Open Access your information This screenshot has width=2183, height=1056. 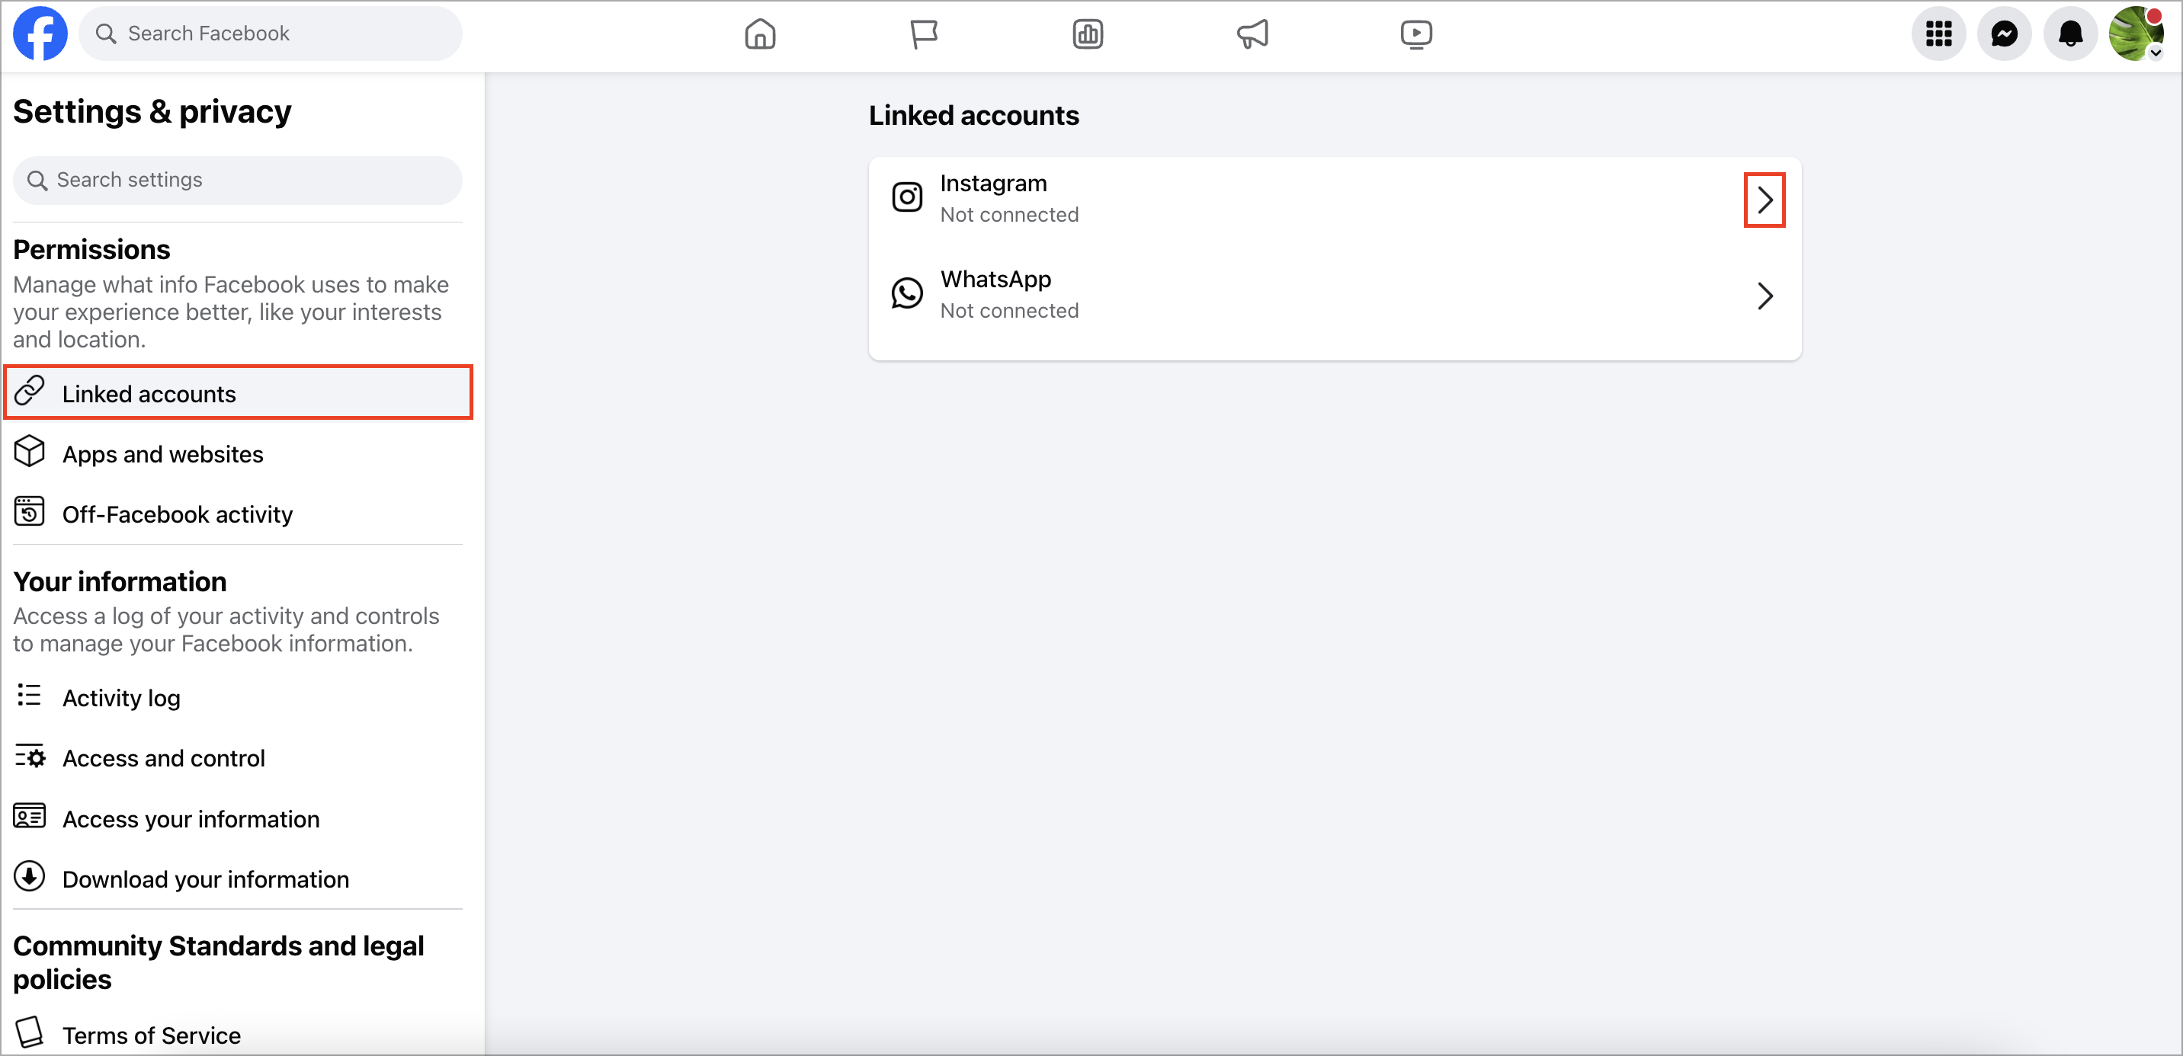point(238,819)
